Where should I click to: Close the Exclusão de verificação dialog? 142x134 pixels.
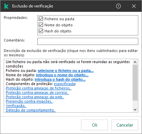134,6
